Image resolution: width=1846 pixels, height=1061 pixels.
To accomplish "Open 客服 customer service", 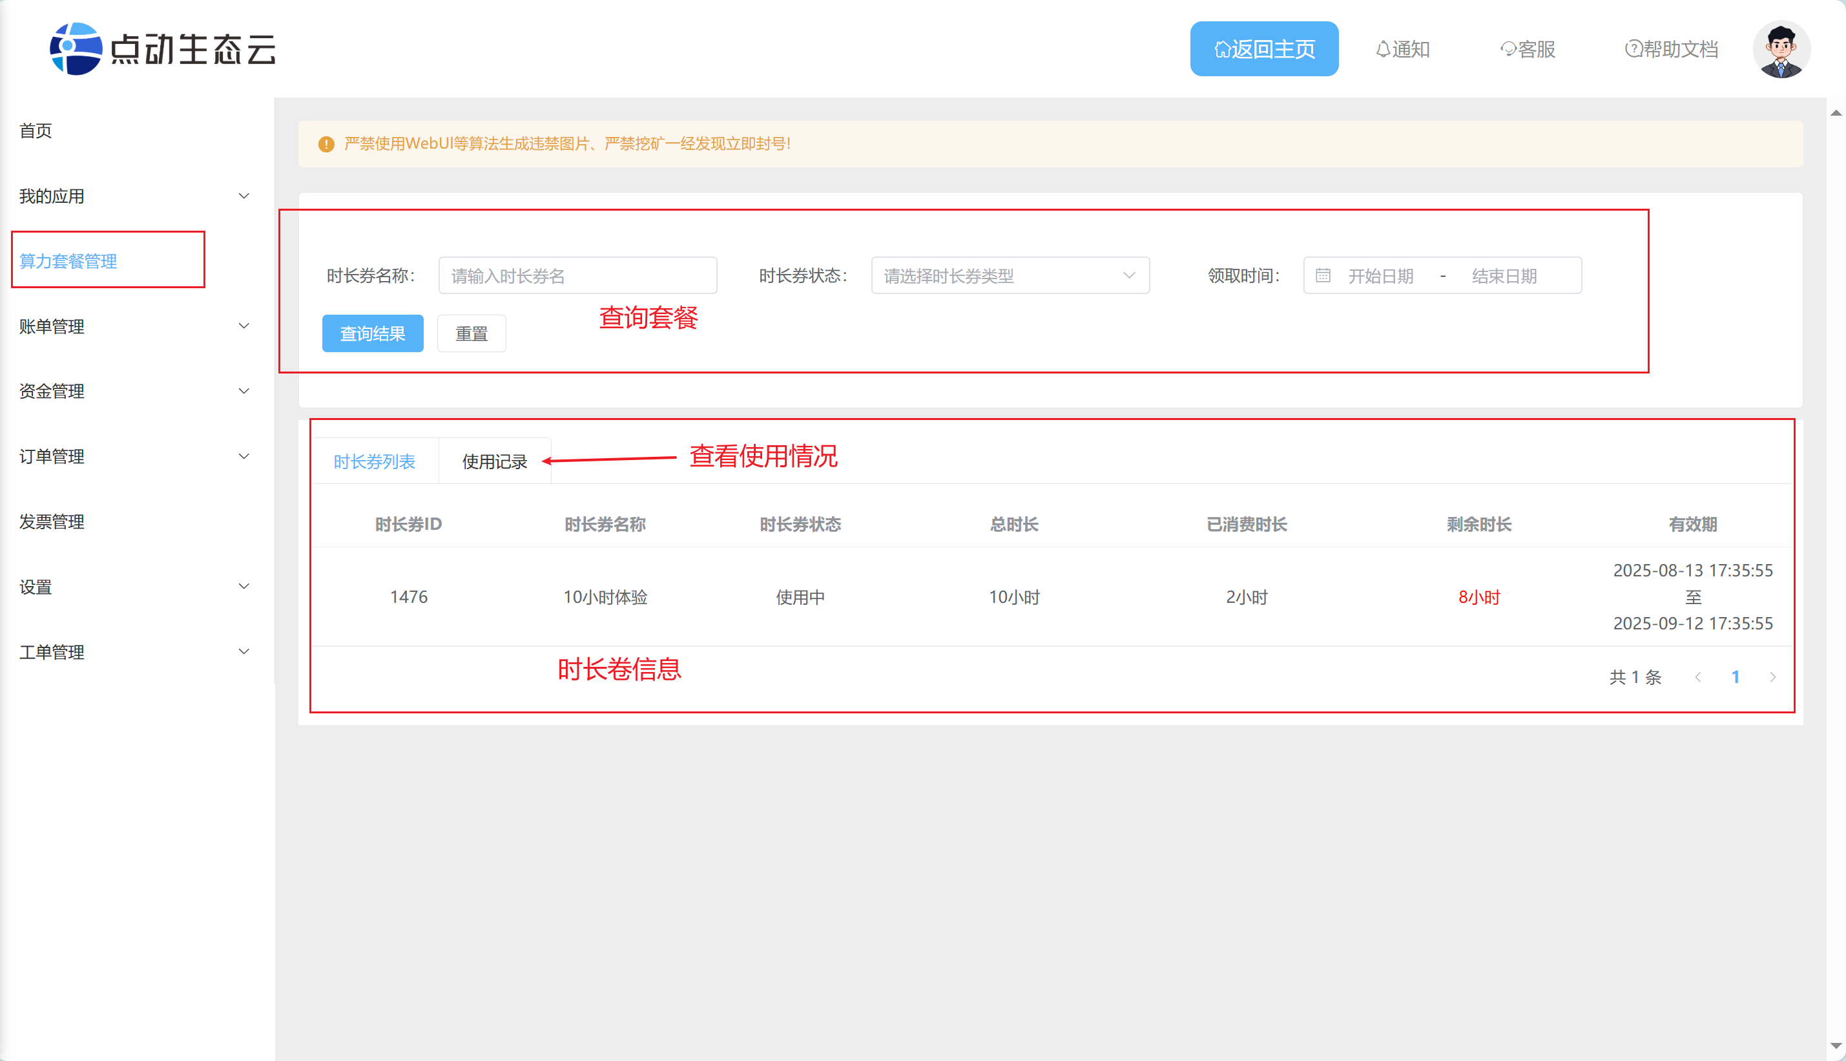I will [1528, 49].
